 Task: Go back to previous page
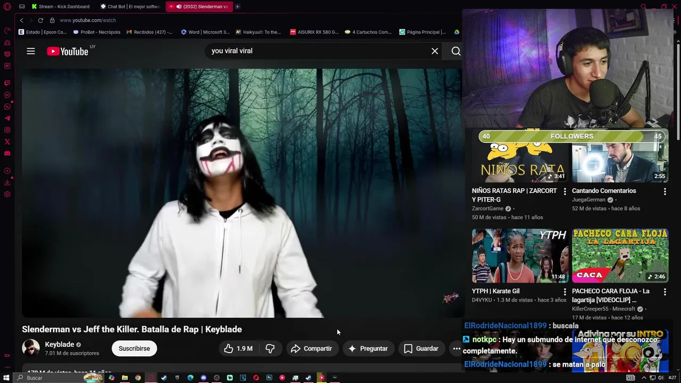click(21, 20)
